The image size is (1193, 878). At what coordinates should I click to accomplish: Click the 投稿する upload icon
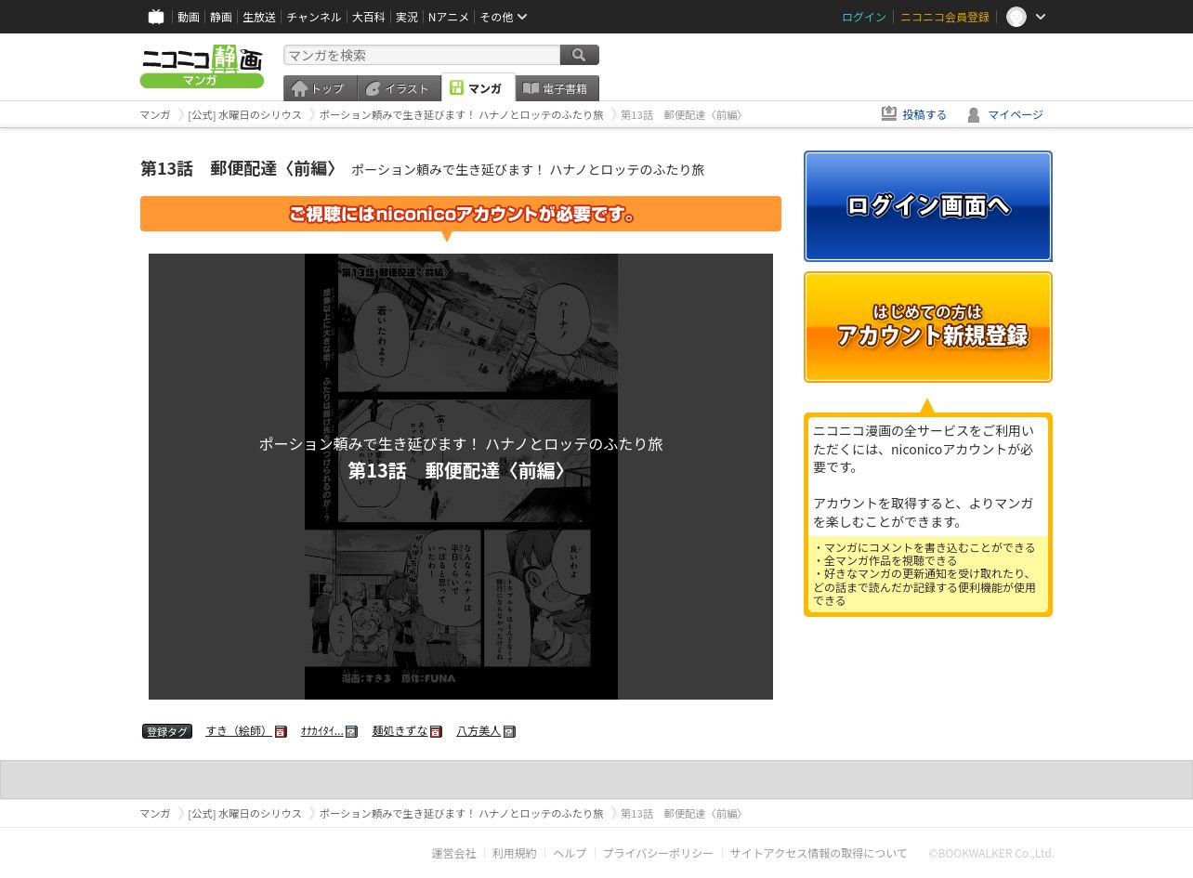(x=889, y=114)
